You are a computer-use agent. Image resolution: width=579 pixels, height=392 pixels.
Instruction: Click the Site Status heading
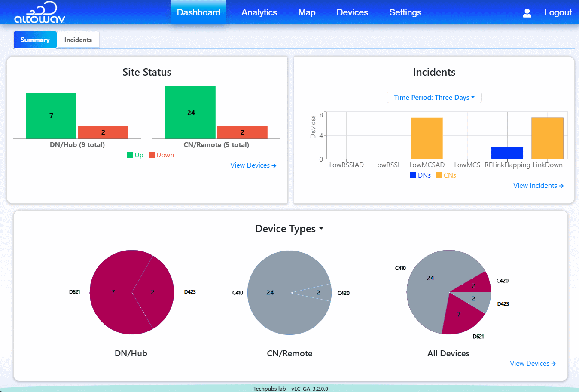click(147, 72)
